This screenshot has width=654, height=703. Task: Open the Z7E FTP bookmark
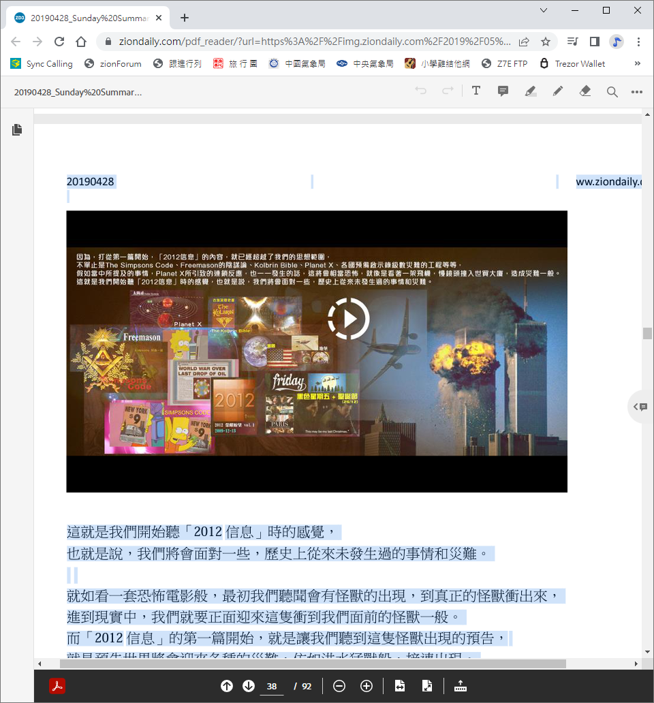(504, 63)
